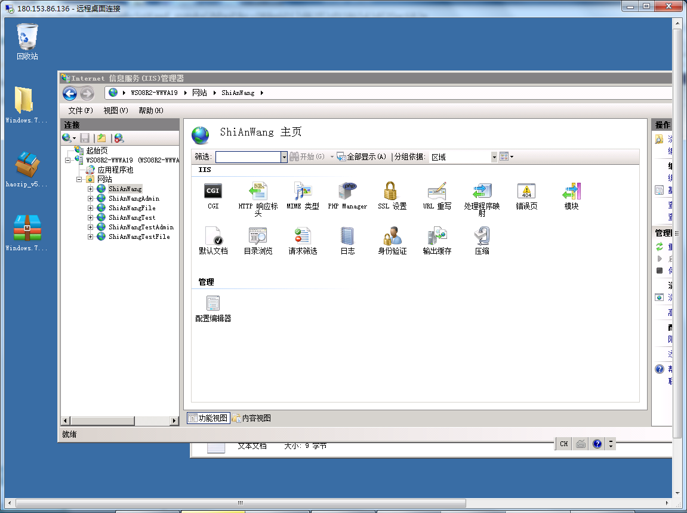Open the 模块 feature icon
Image resolution: width=687 pixels, height=513 pixels.
tap(571, 195)
